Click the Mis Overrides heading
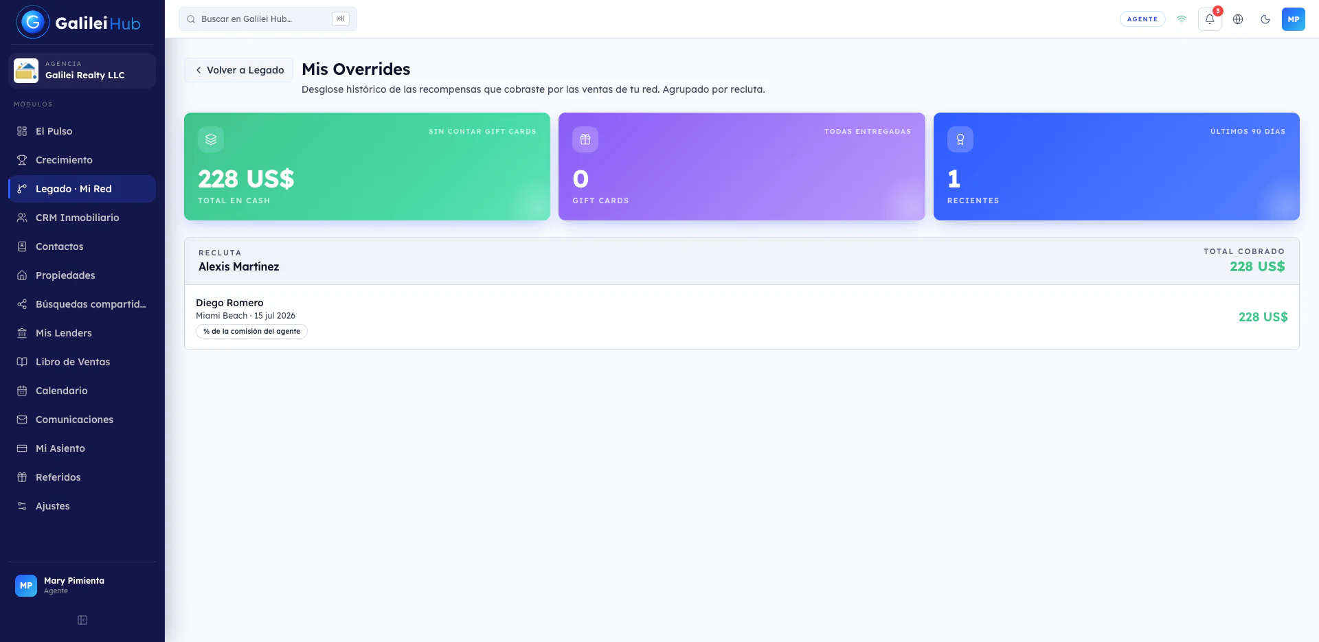Viewport: 1319px width, 642px height. coord(356,69)
